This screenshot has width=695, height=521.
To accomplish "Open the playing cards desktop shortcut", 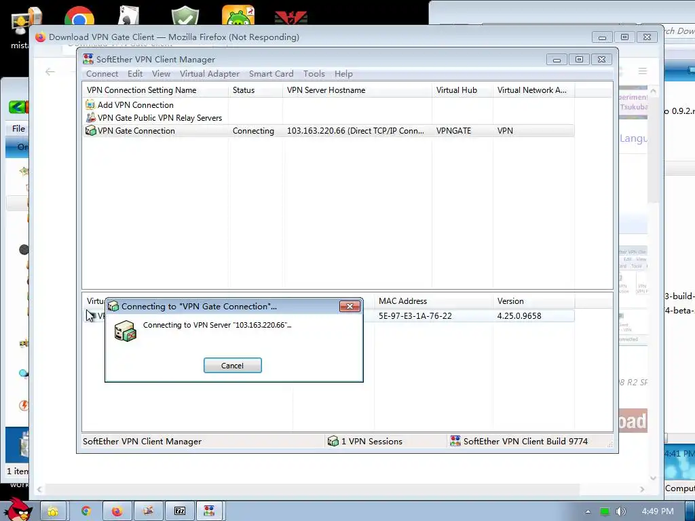I will point(129,16).
